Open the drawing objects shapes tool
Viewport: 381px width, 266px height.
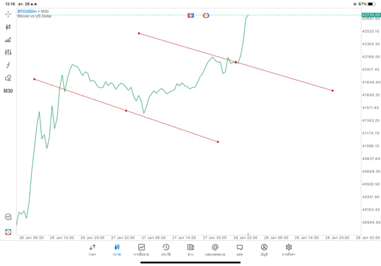tap(8, 78)
